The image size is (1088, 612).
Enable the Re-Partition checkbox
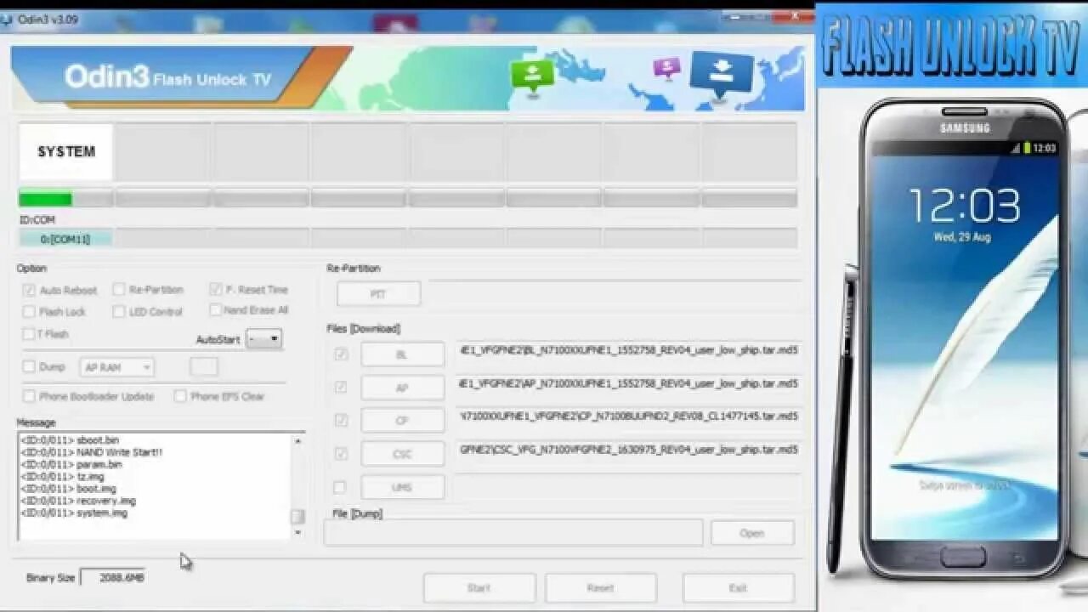tap(119, 289)
